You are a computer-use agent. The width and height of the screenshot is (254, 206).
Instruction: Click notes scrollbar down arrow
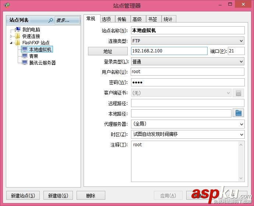[x=241, y=178]
